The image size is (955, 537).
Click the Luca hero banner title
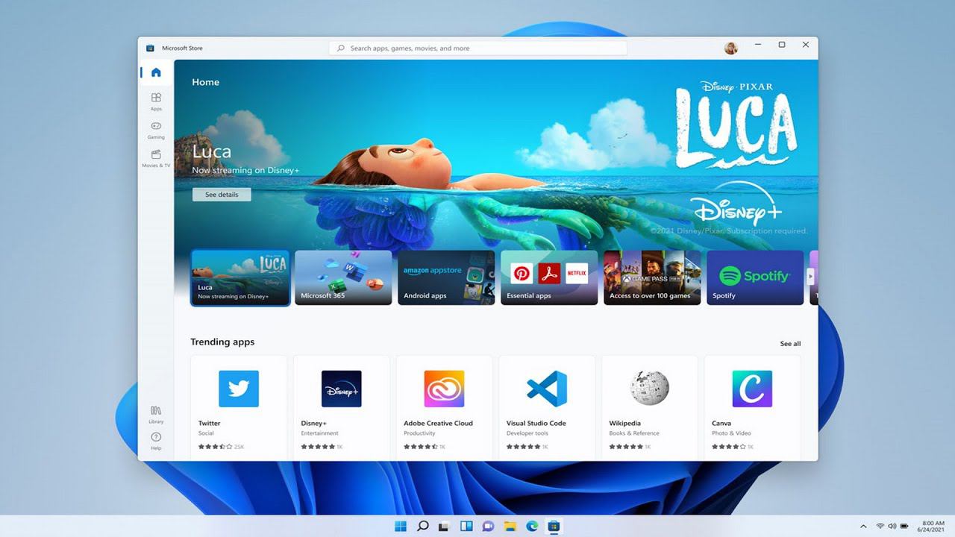212,151
